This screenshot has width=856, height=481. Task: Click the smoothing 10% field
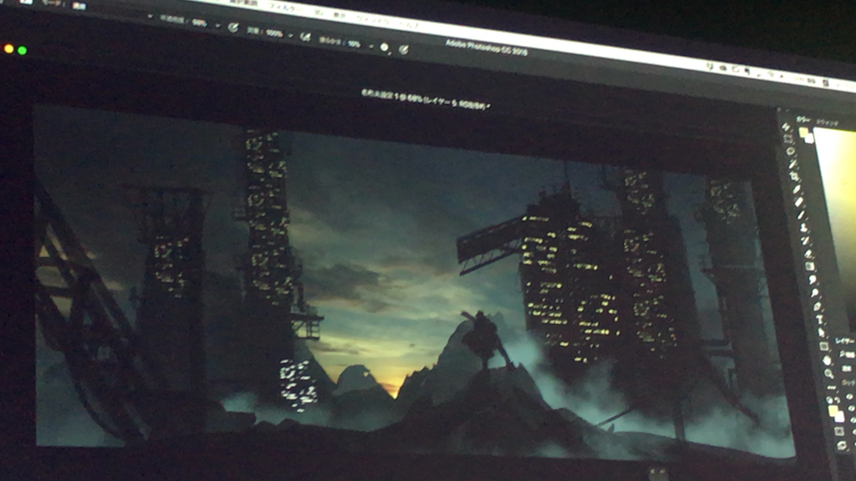click(x=354, y=43)
